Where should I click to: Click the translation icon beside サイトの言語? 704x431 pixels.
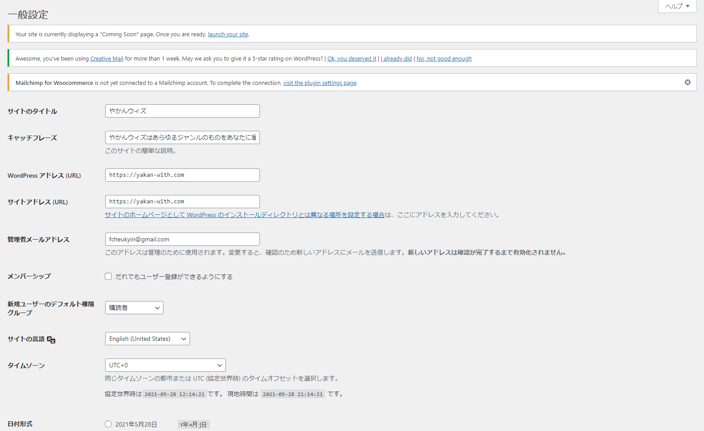tap(51, 339)
